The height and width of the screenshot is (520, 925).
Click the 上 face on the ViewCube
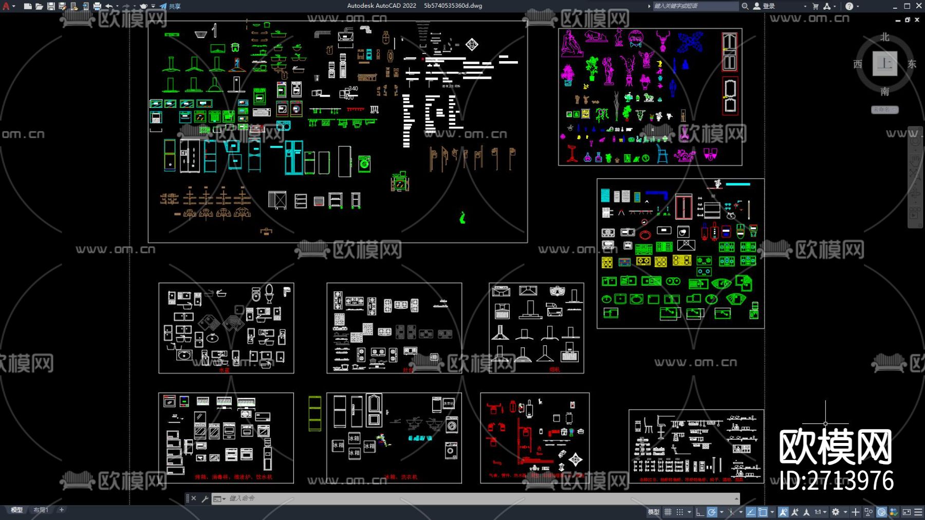(x=885, y=64)
